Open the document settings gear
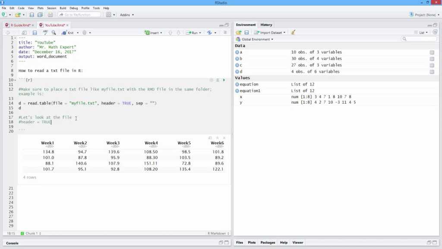442x249 pixels. click(x=84, y=33)
